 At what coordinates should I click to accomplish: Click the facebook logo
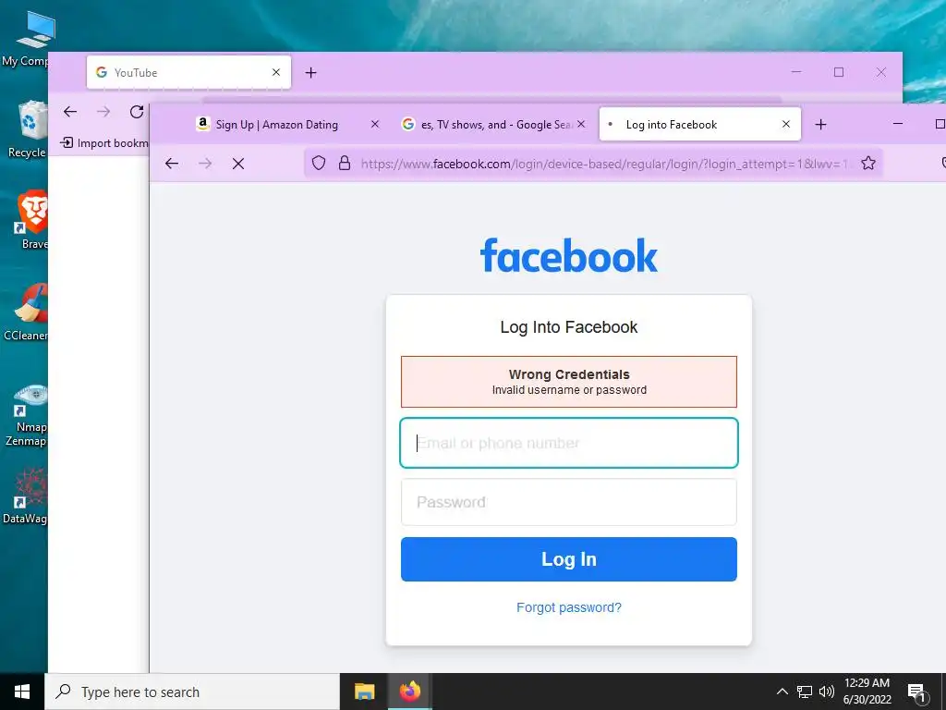coord(569,255)
